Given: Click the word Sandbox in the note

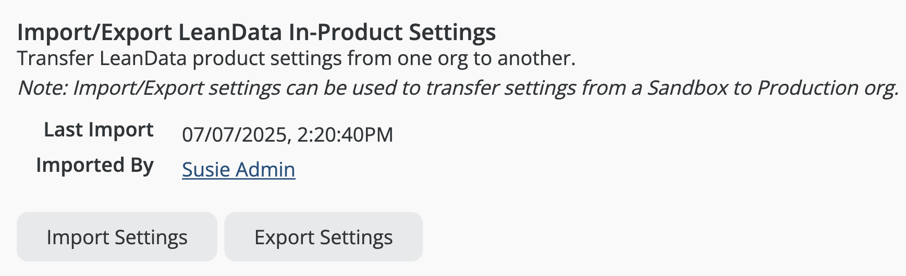Looking at the screenshot, I should (687, 88).
